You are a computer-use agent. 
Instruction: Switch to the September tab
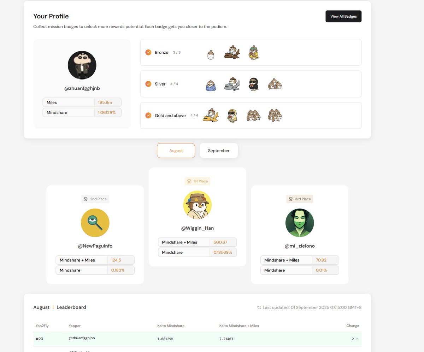click(x=219, y=151)
